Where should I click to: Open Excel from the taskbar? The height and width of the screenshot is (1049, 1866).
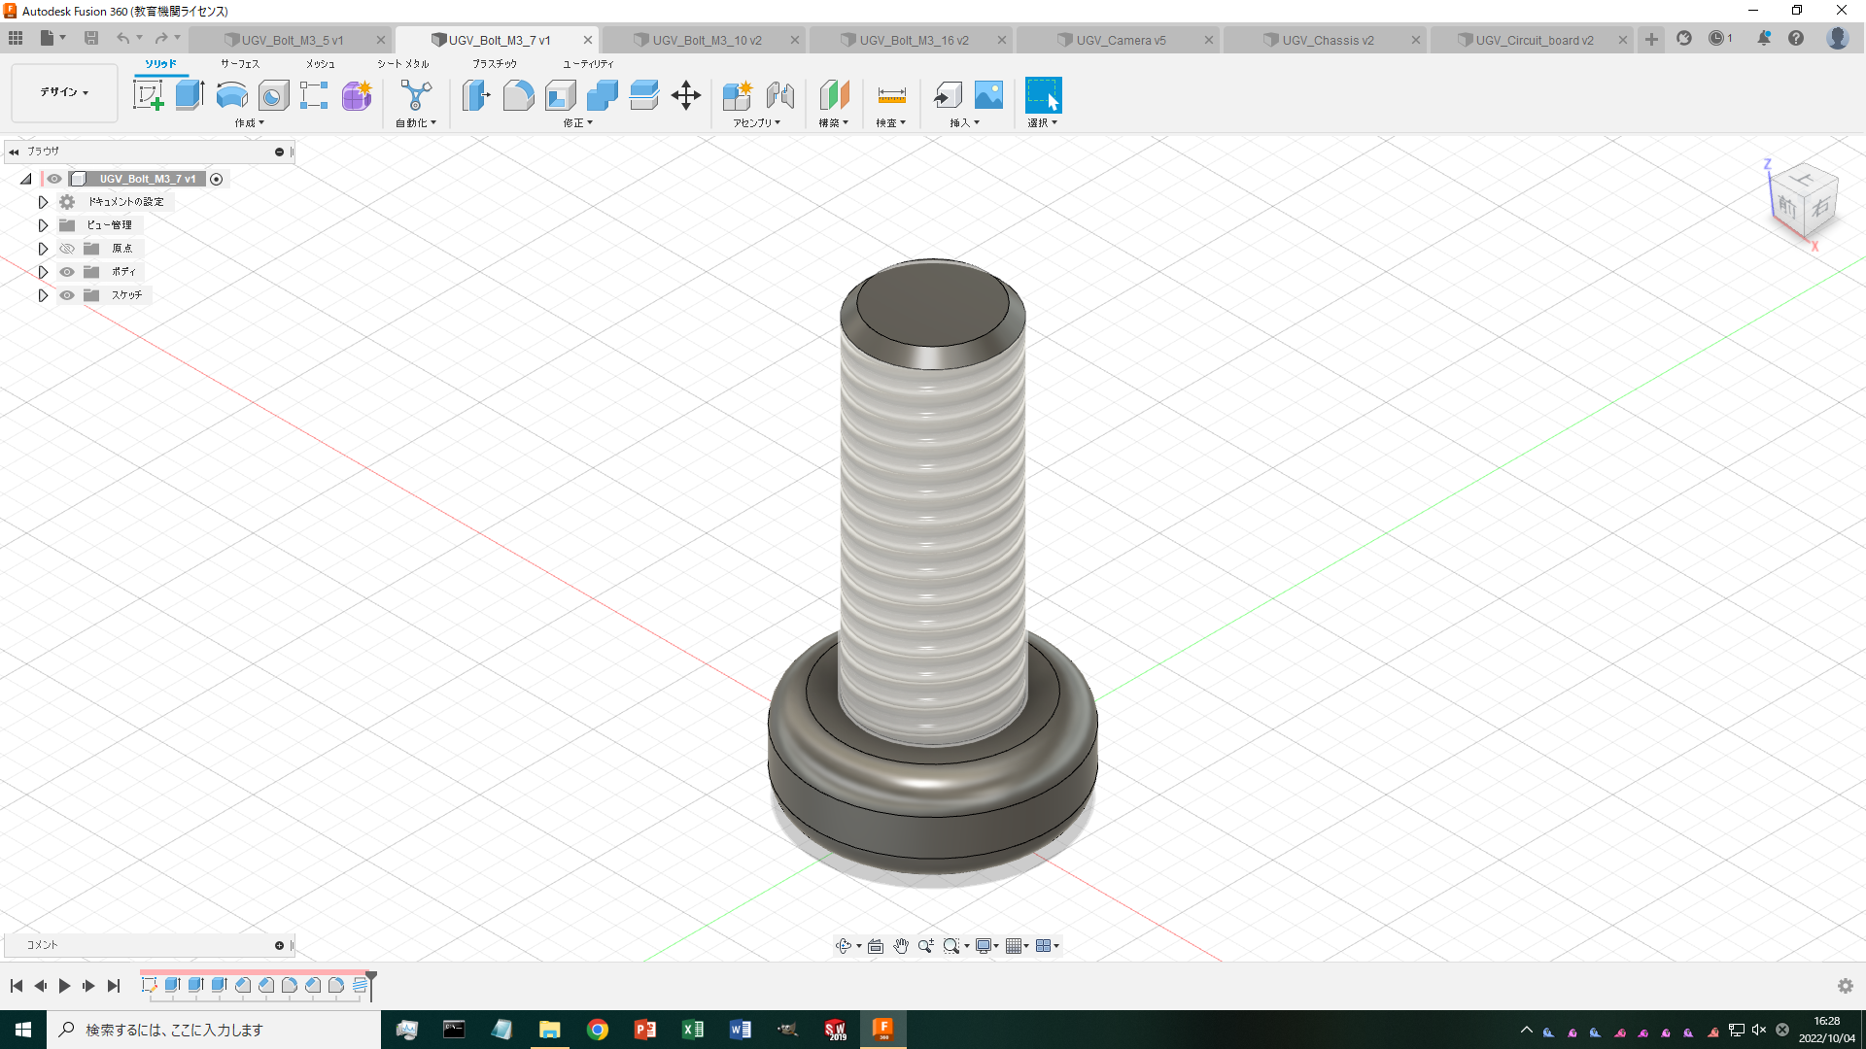coord(693,1029)
